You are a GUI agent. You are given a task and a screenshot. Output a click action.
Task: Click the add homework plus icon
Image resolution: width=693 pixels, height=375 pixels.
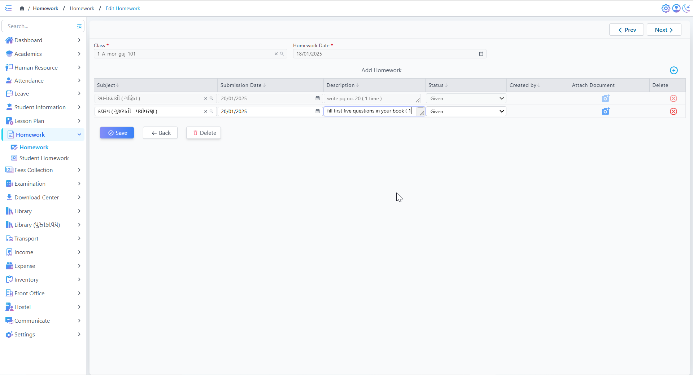[x=674, y=70]
